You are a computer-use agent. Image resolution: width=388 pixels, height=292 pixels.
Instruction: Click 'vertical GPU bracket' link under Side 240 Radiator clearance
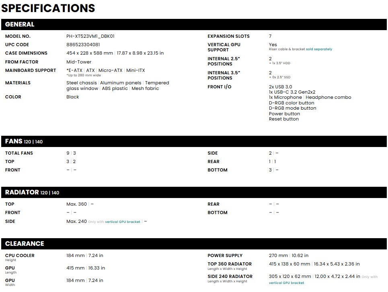click(x=286, y=283)
